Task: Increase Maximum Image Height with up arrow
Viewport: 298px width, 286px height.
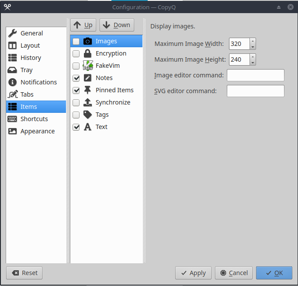Action: point(253,57)
